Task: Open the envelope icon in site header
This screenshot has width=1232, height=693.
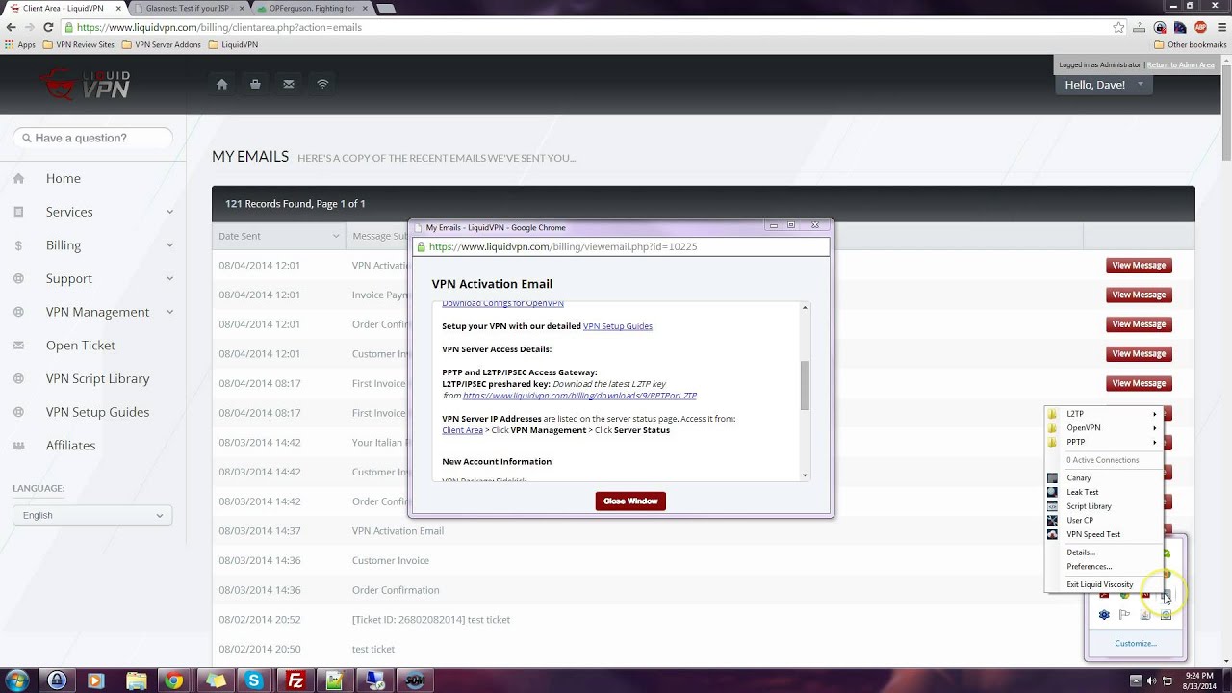Action: pos(289,85)
